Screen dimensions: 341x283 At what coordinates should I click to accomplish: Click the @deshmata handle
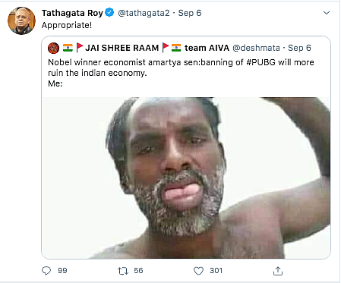[256, 48]
